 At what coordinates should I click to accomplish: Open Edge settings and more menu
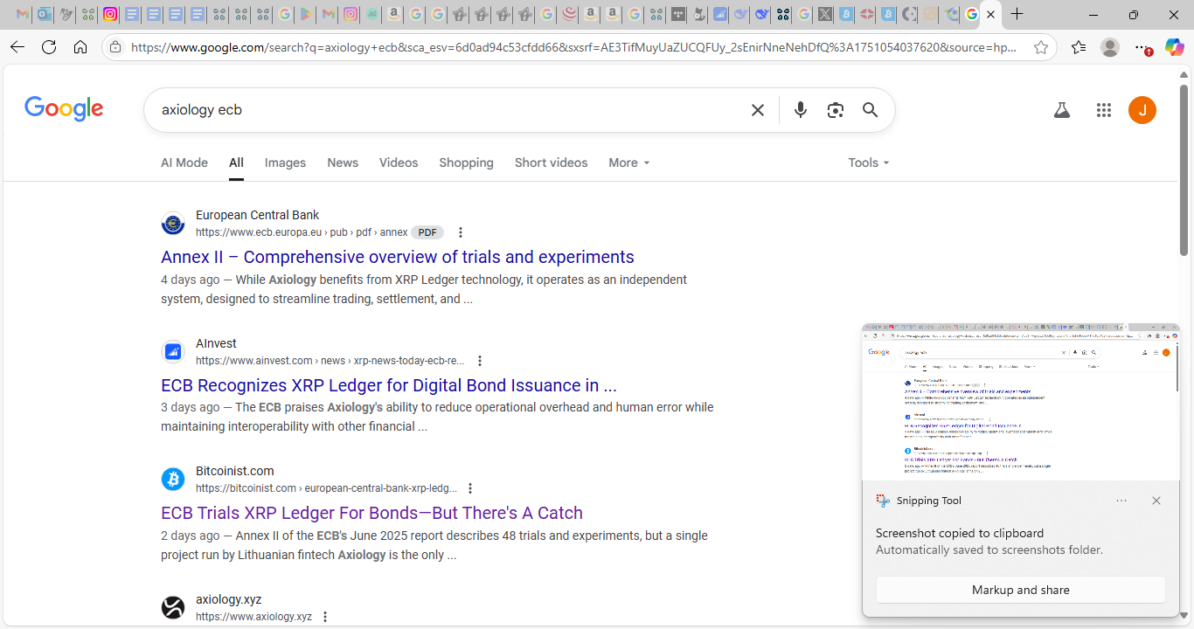[x=1142, y=47]
